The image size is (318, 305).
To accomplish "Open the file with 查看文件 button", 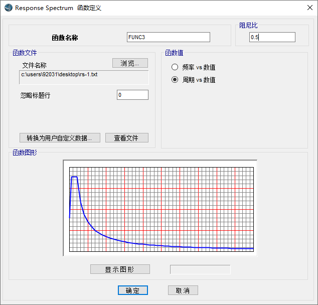I will pos(127,138).
